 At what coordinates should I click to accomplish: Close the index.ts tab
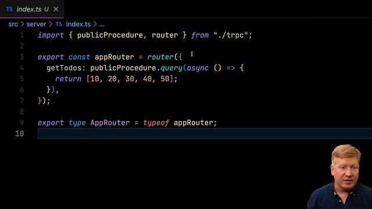(56, 9)
